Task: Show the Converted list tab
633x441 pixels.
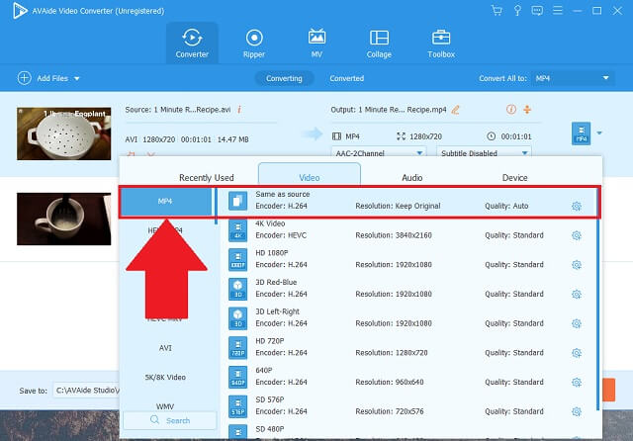Action: pyautogui.click(x=347, y=78)
